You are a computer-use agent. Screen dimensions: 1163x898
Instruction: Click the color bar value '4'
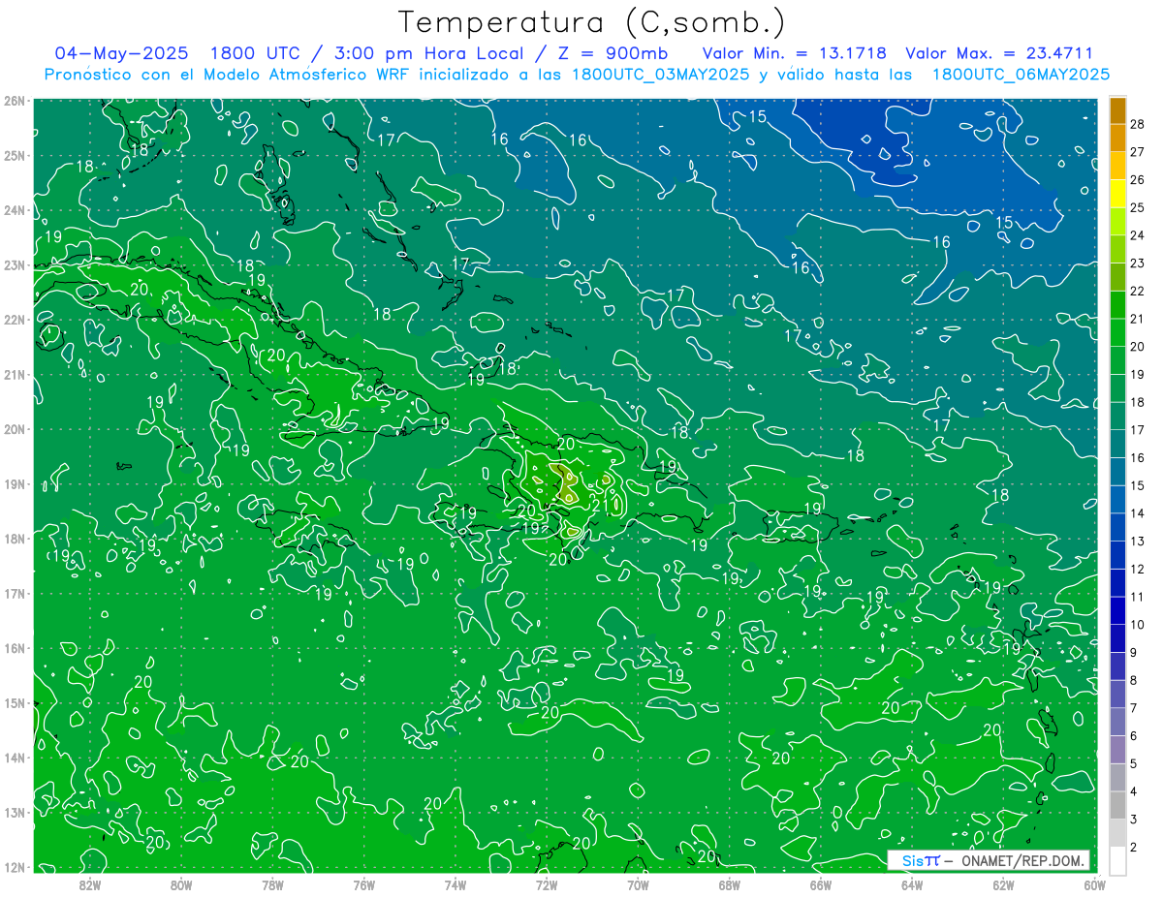(1134, 792)
